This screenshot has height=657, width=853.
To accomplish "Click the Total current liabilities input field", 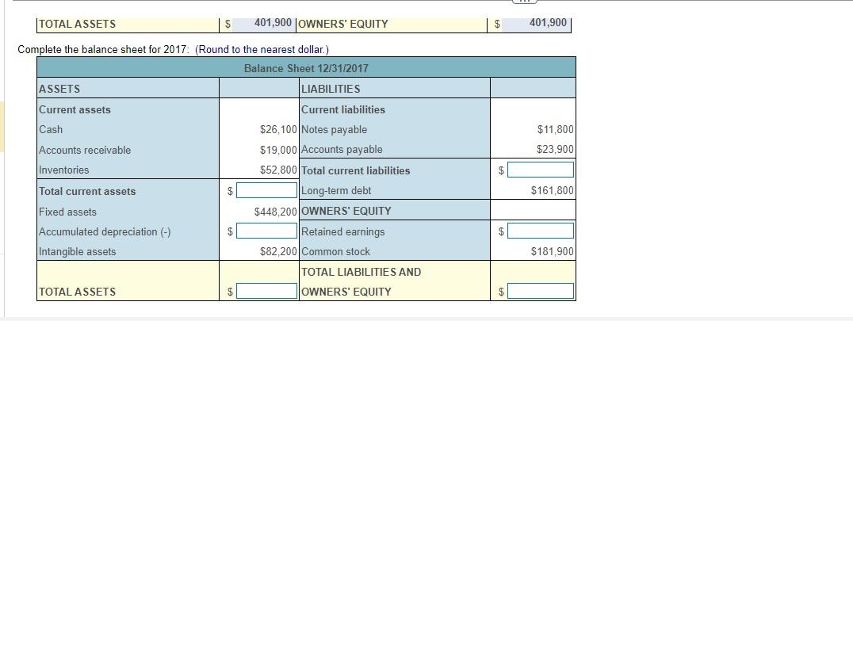I will click(541, 170).
